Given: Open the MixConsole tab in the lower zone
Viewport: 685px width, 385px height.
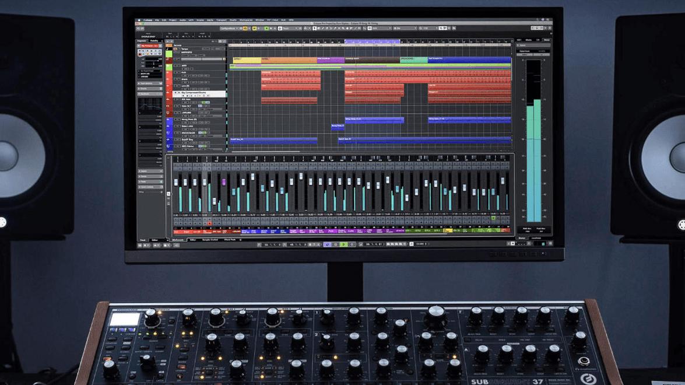Looking at the screenshot, I should tap(178, 240).
